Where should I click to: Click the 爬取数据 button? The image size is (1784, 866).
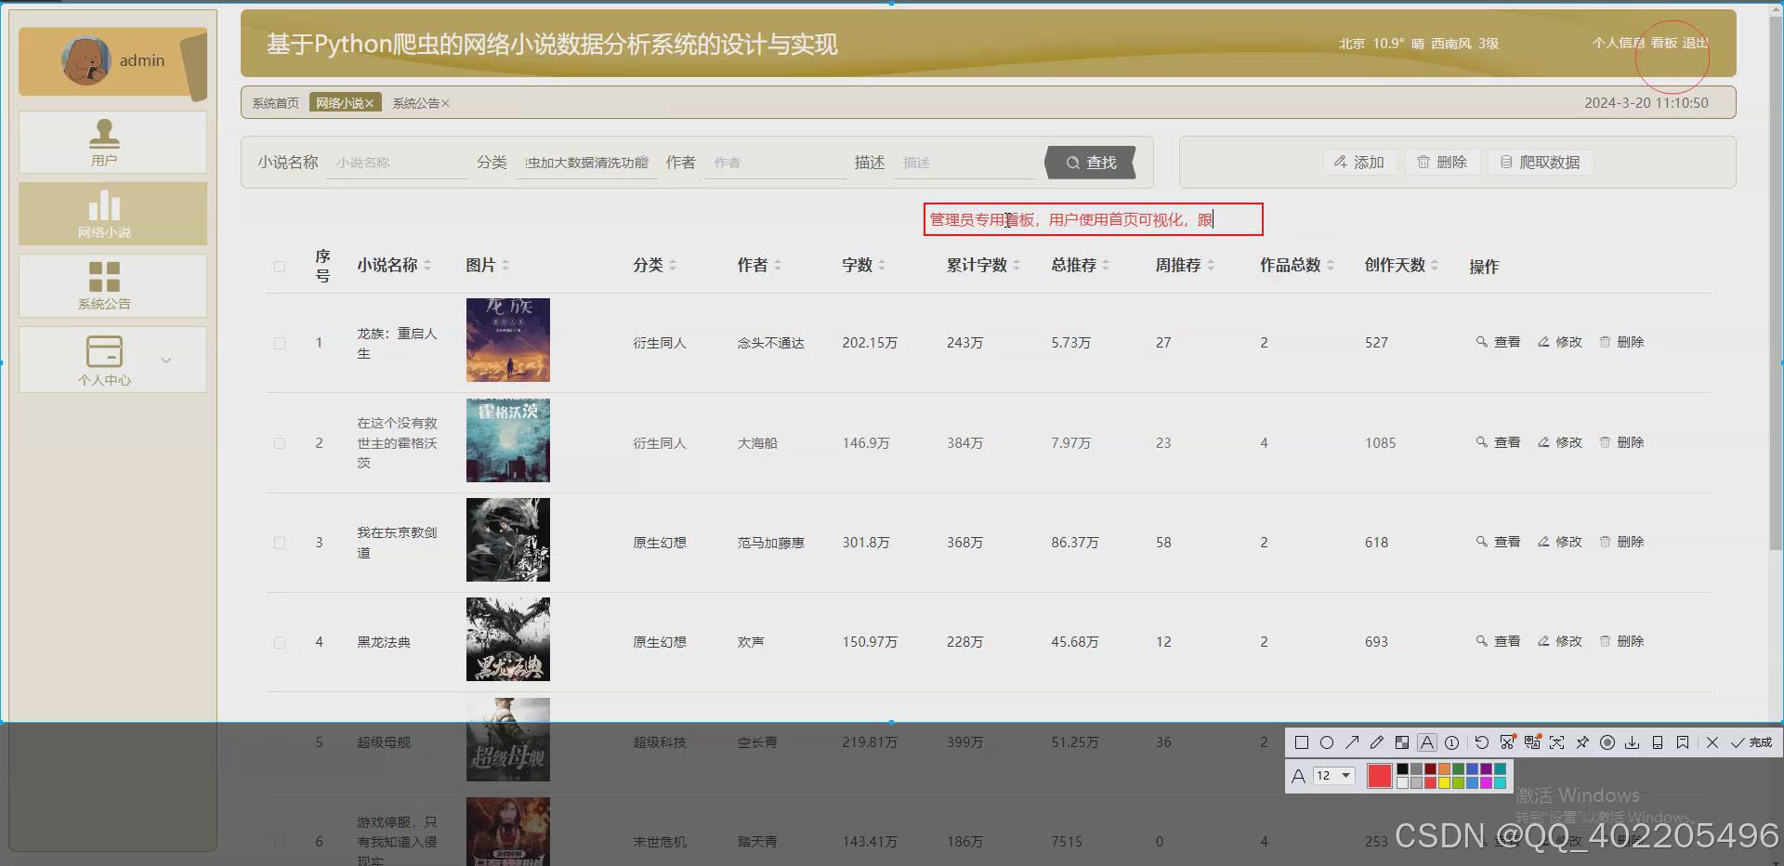[1540, 161]
